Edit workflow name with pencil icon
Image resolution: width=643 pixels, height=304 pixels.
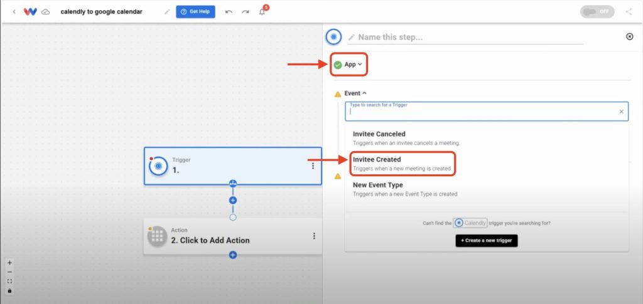[167, 12]
